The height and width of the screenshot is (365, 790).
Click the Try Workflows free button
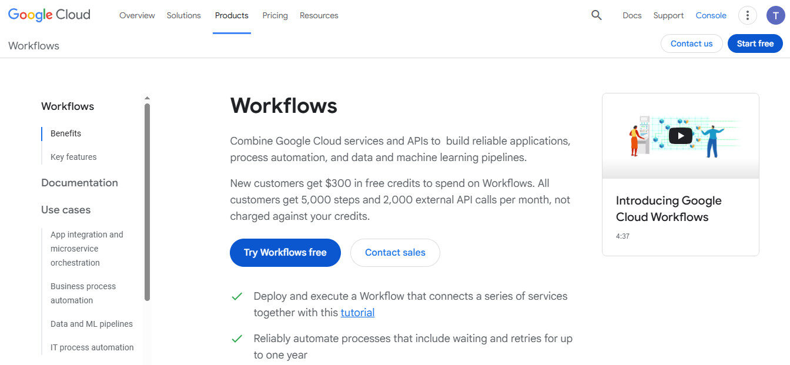point(285,252)
